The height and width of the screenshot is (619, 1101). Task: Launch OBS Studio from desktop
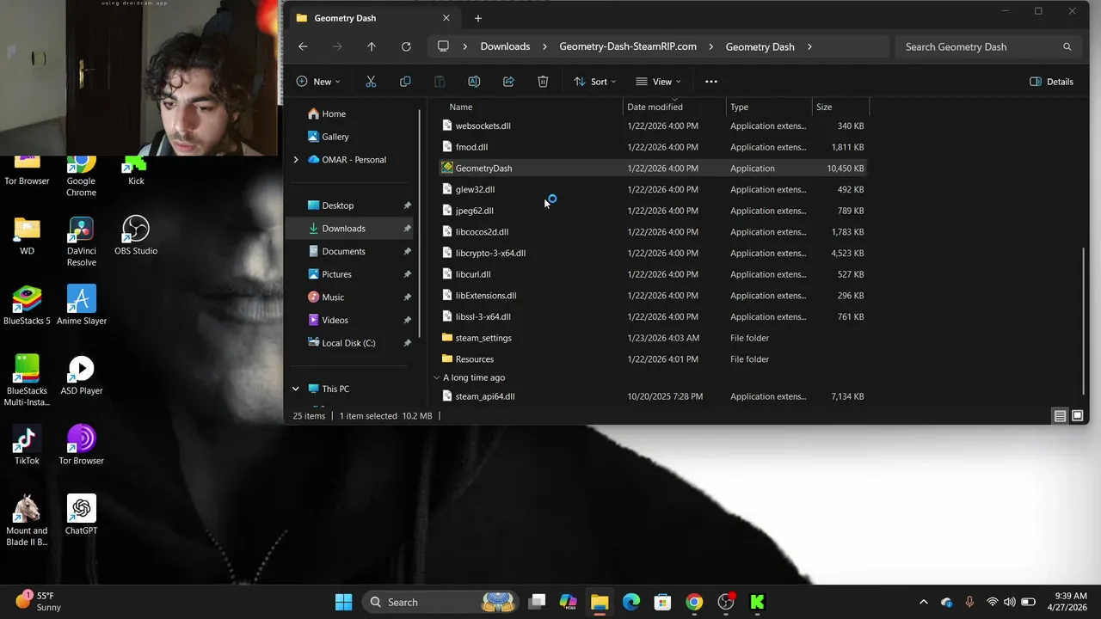coord(136,236)
